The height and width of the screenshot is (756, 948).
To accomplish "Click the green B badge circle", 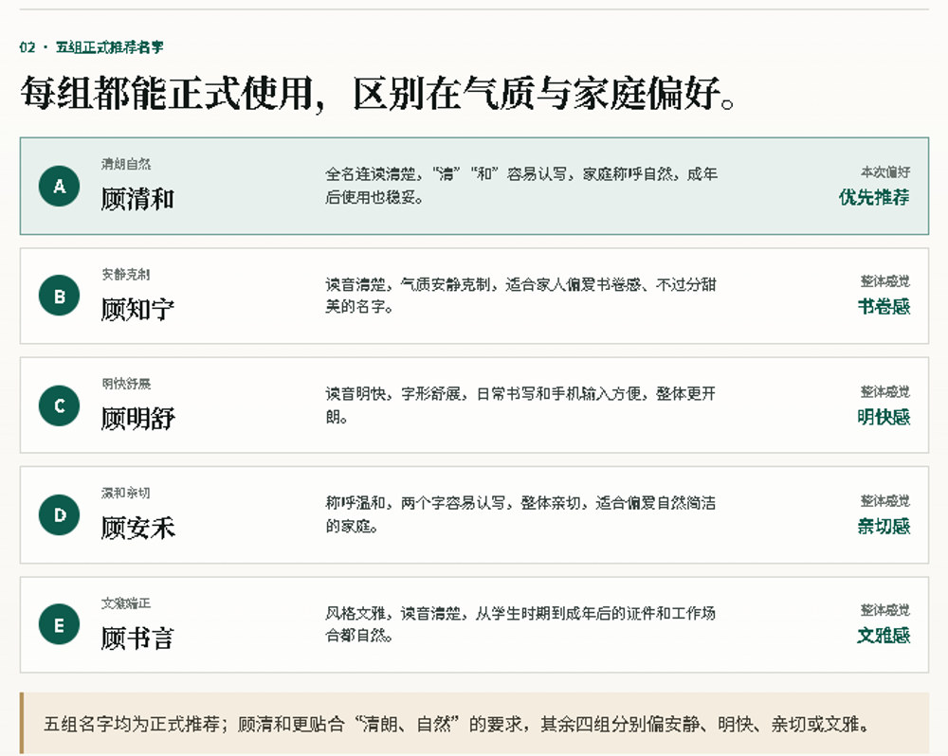I will pos(59,296).
